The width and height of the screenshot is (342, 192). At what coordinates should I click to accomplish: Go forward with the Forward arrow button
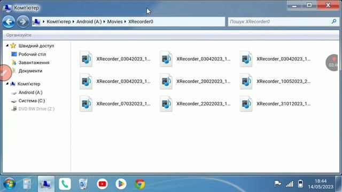click(23, 22)
